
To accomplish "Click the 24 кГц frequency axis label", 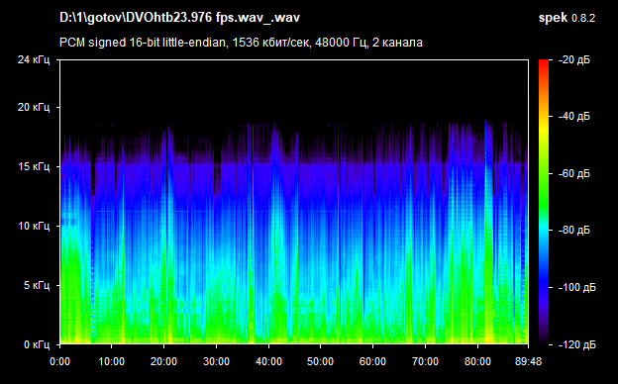I will 34,59.
